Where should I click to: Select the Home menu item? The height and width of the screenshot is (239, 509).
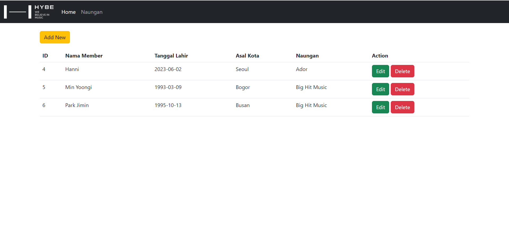tap(68, 12)
